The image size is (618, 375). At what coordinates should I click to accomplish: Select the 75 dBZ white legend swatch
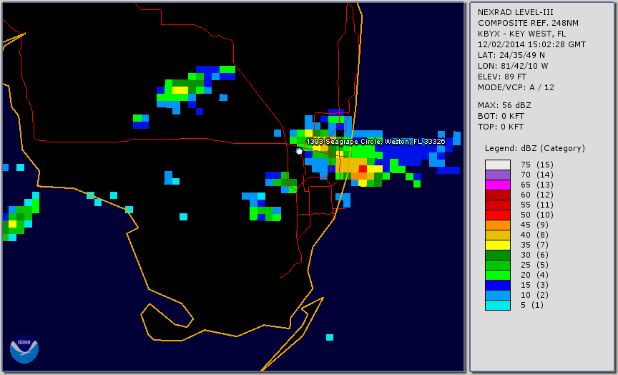click(x=497, y=165)
